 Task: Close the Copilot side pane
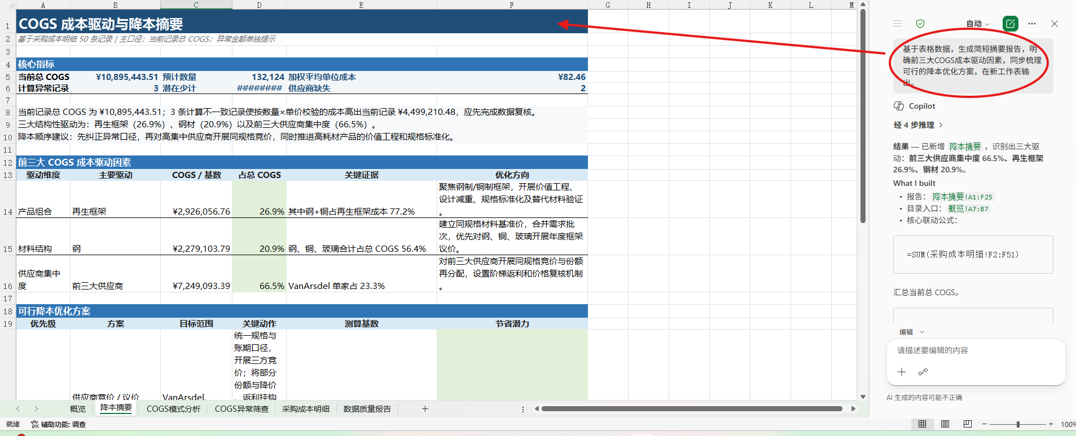click(x=1055, y=24)
